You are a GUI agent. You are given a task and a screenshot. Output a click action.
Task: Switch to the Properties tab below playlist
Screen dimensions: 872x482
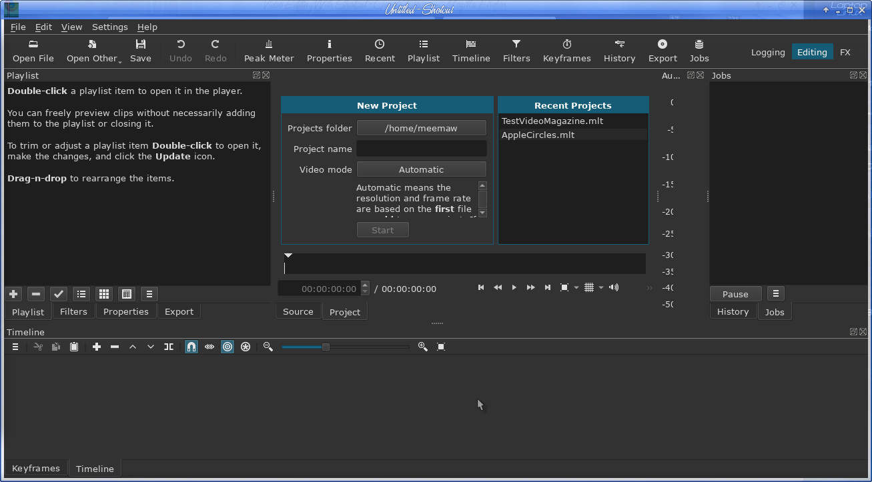coord(126,311)
